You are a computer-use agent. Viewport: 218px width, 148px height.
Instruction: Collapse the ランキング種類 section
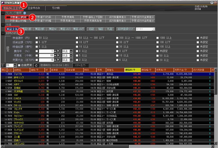coord(3,13)
